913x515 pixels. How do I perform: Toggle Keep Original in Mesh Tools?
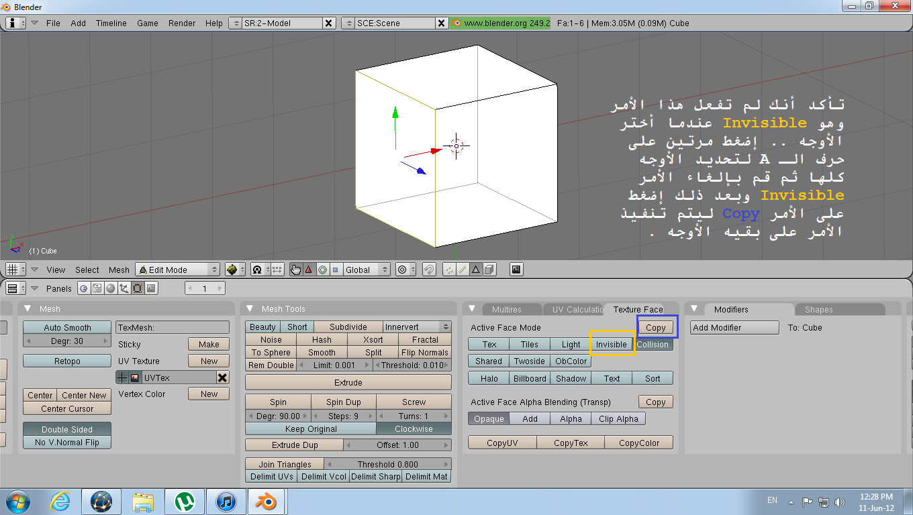[x=311, y=428]
